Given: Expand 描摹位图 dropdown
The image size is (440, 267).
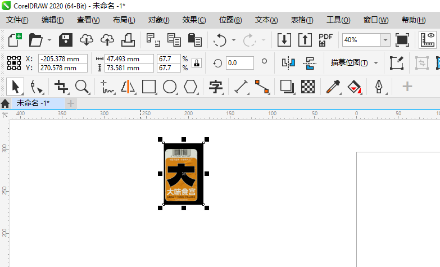Looking at the screenshot, I should 376,63.
